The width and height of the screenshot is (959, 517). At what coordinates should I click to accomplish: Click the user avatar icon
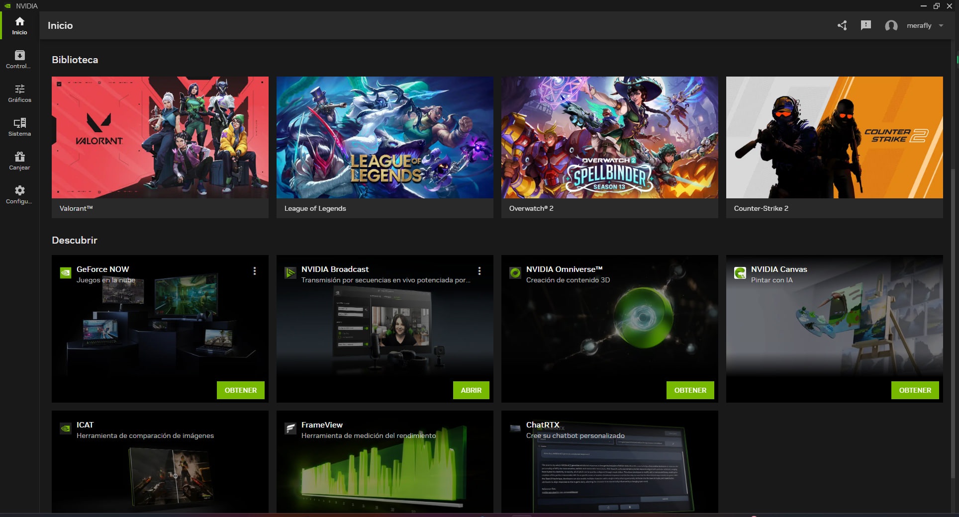click(891, 26)
